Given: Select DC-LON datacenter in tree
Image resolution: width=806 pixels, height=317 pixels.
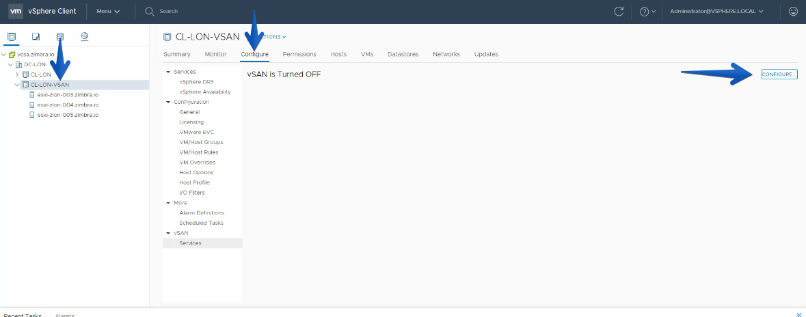Looking at the screenshot, I should point(35,65).
